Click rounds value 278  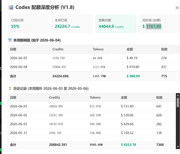(x=164, y=58)
